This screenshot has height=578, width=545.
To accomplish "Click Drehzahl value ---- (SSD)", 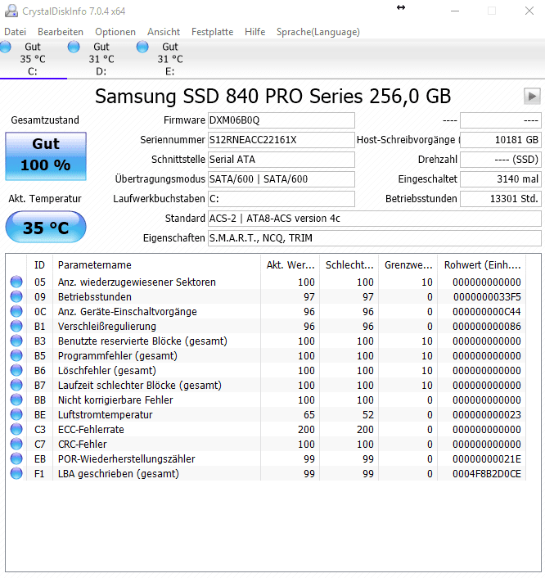I will point(501,160).
